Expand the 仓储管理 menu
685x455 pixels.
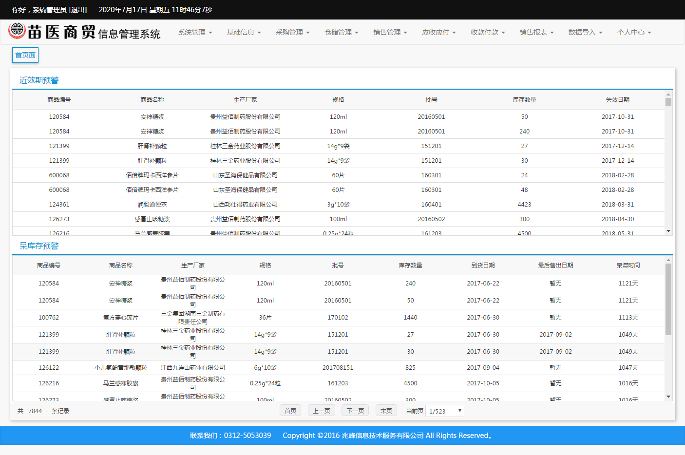pyautogui.click(x=341, y=33)
